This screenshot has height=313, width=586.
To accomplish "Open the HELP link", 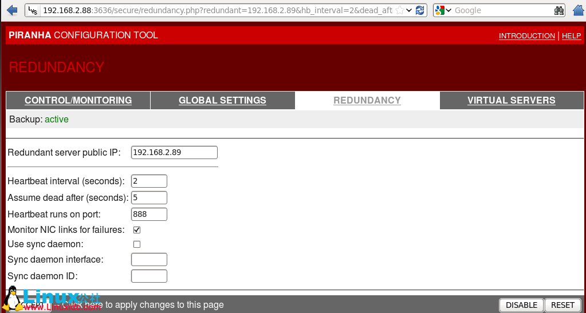I will click(x=571, y=35).
